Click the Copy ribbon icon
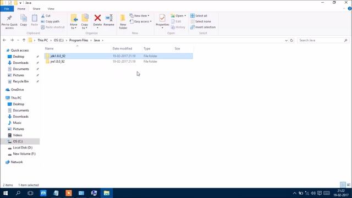 (x=24, y=20)
